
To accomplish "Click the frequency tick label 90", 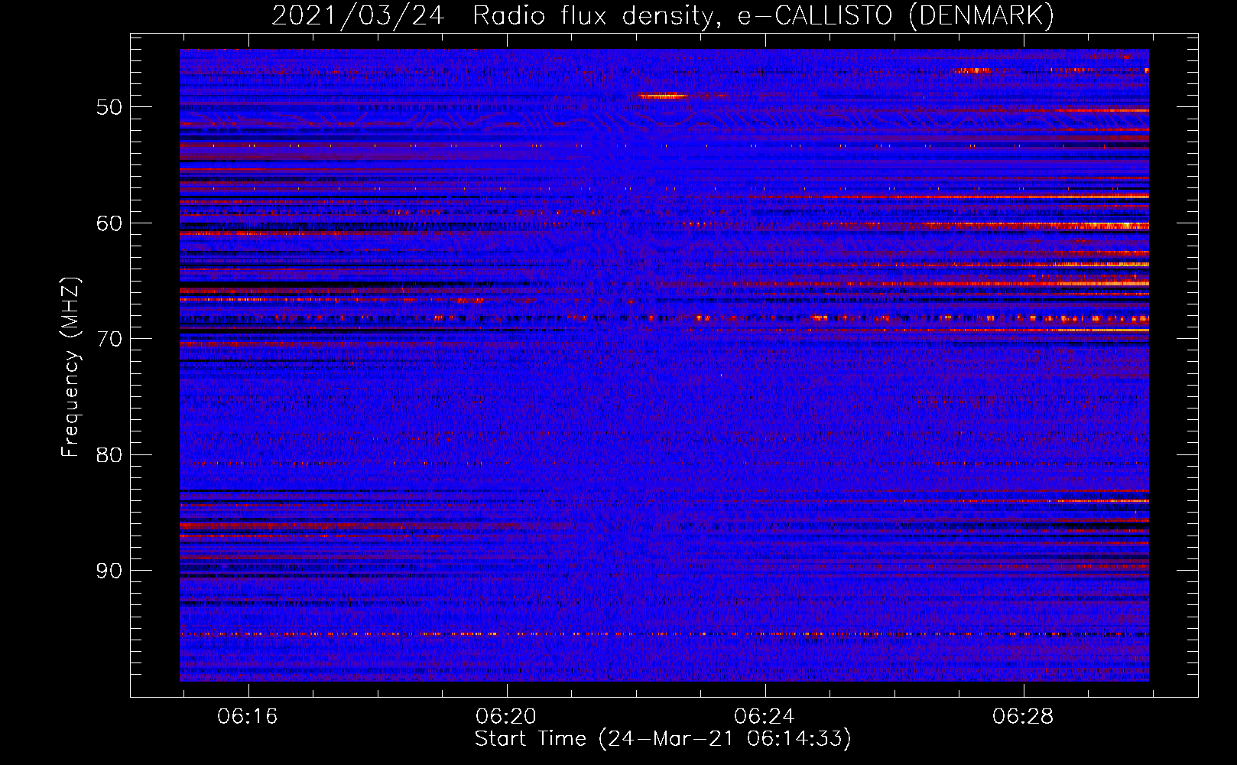I will click(109, 571).
